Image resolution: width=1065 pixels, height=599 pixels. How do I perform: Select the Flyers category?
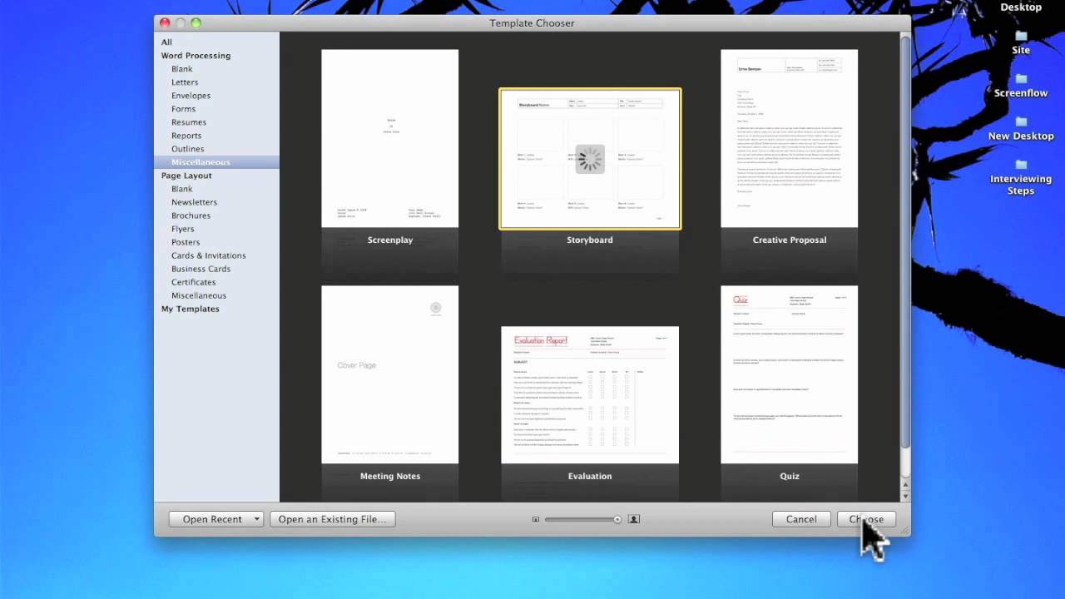[x=182, y=229]
